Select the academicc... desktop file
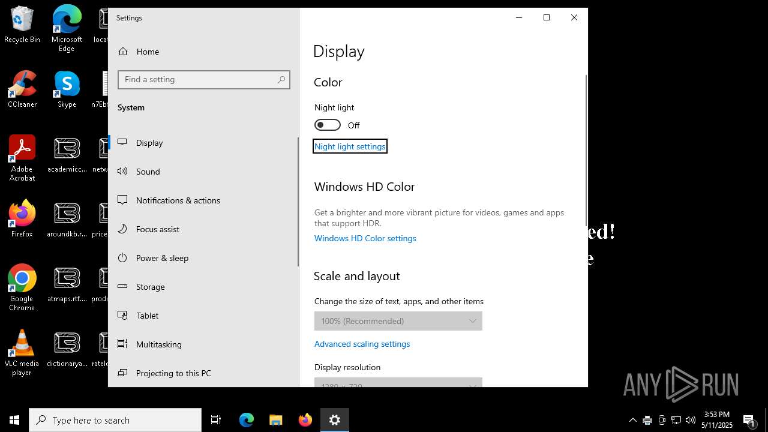The width and height of the screenshot is (768, 432). pyautogui.click(x=67, y=154)
